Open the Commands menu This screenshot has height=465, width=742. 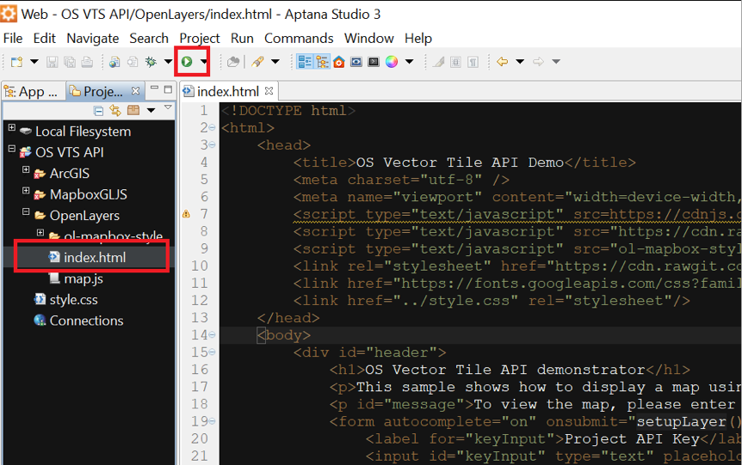[x=299, y=39]
